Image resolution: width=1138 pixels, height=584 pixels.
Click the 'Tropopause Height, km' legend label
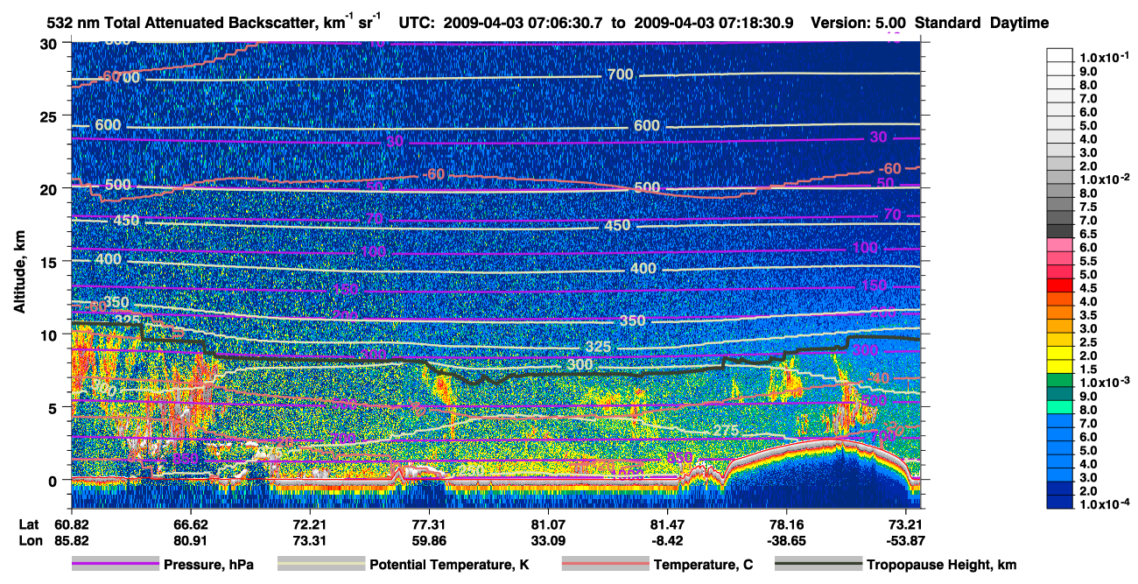(942, 566)
